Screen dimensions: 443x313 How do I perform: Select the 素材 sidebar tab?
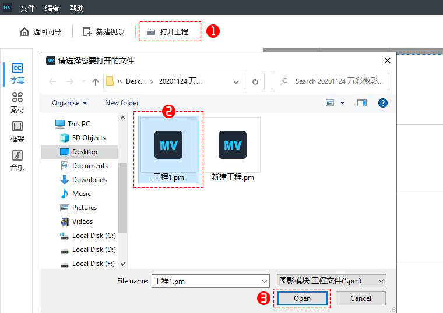(17, 102)
